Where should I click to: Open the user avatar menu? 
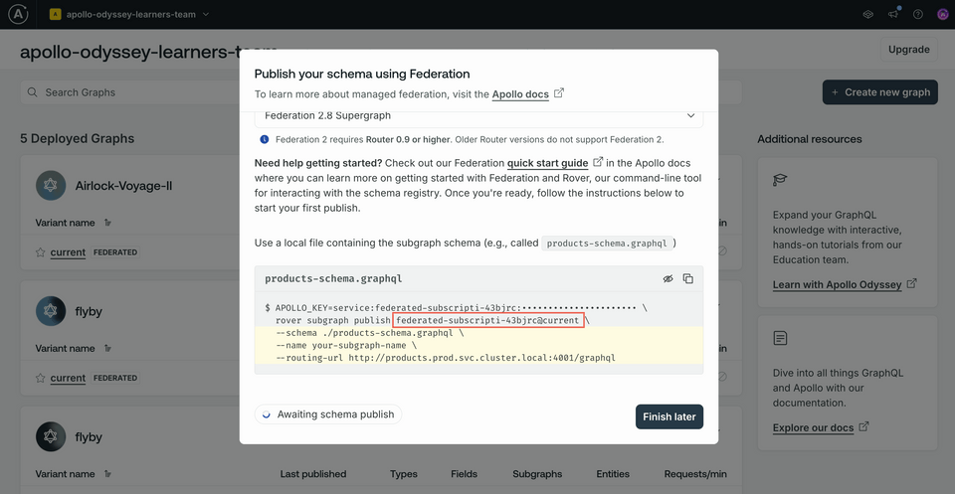[943, 14]
